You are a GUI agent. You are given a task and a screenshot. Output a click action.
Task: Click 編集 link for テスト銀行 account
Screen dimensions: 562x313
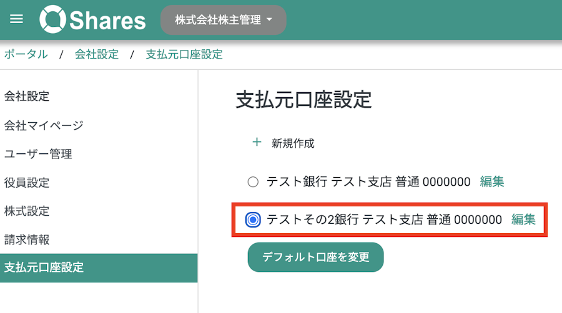click(492, 181)
